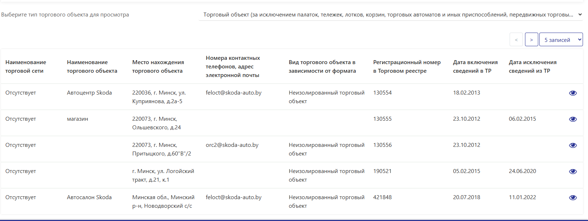The width and height of the screenshot is (588, 221).
Task: Click the feloct@skoda-auto.by email in Автоцентр row
Action: [x=233, y=93]
